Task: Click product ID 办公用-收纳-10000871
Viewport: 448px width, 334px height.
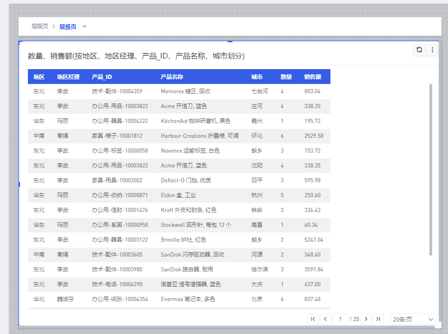Action: 120,195
